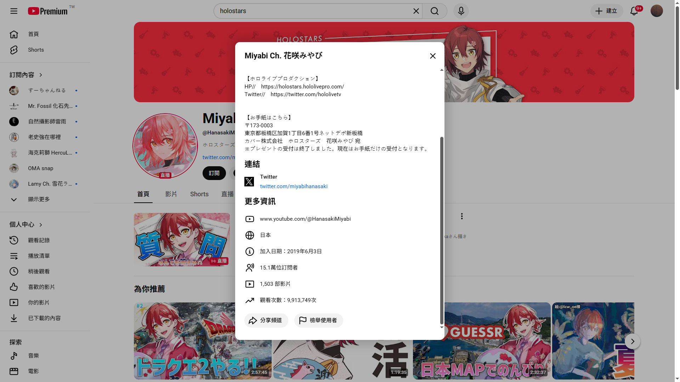This screenshot has height=382, width=680.
Task: Click the 檢舉使用者 report button
Action: [318, 320]
